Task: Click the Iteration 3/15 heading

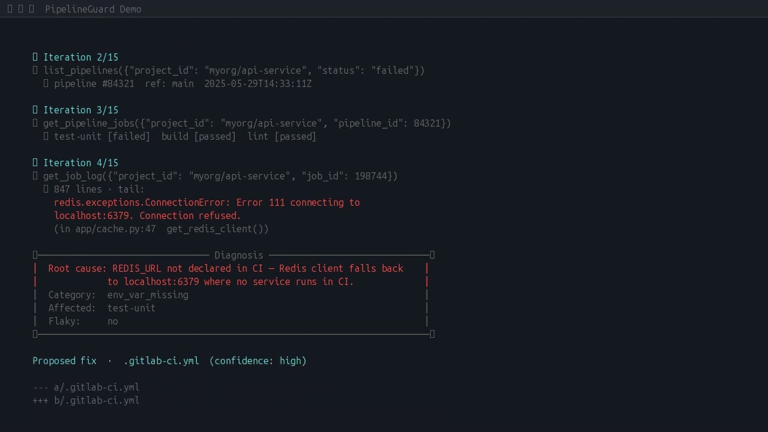Action: click(81, 110)
